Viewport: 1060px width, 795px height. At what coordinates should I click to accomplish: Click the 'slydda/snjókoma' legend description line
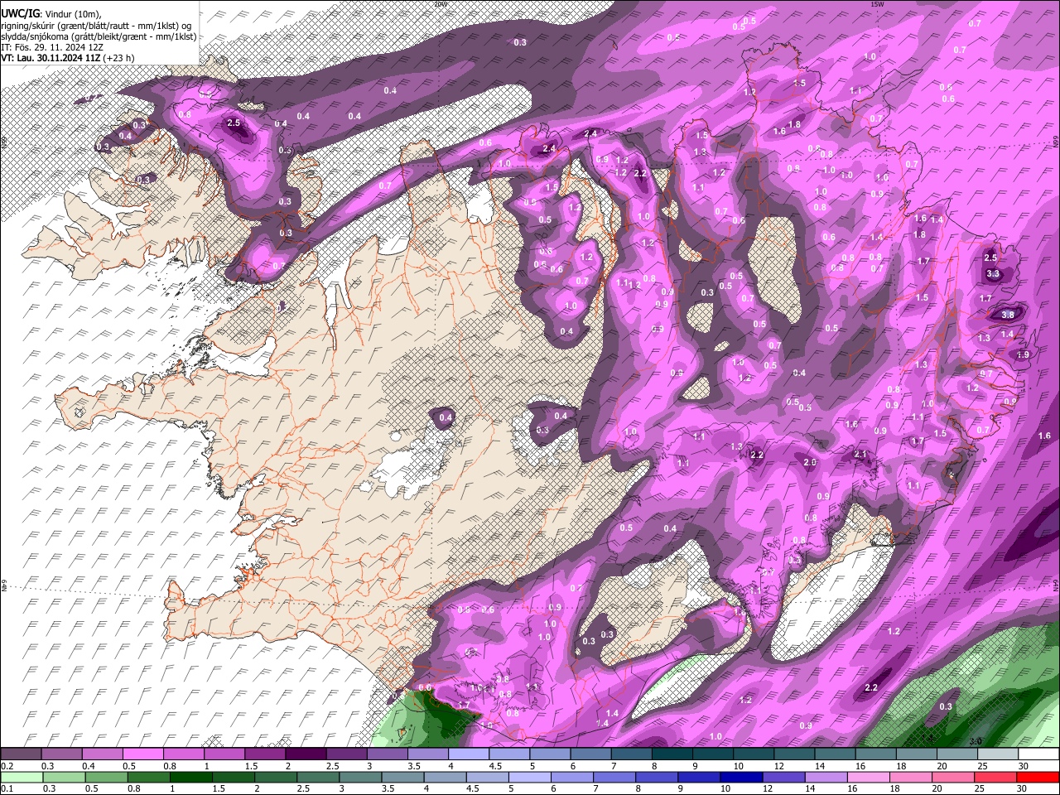[99, 36]
